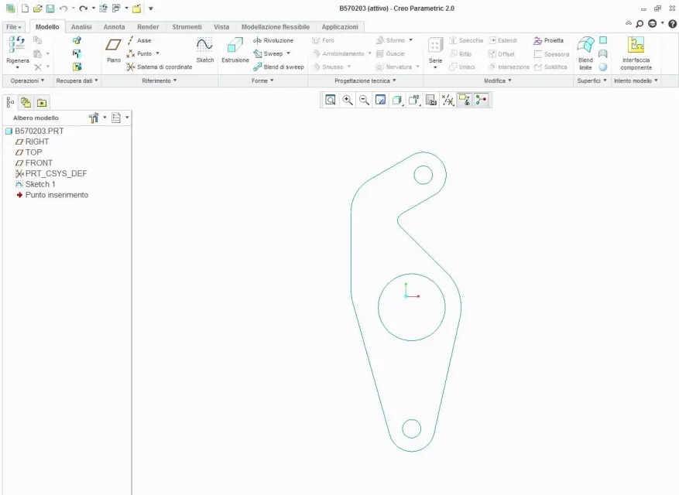679x495 pixels.
Task: Select Sketch 1 in the model tree
Action: pos(40,184)
